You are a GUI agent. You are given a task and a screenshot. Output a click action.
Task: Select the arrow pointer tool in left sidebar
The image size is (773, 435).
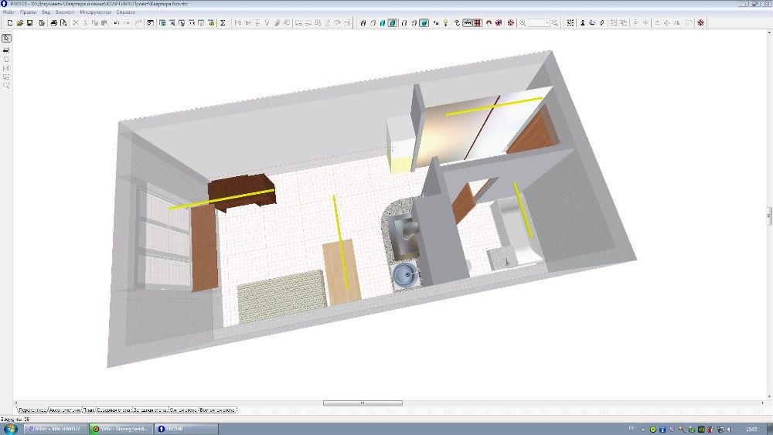tap(6, 38)
